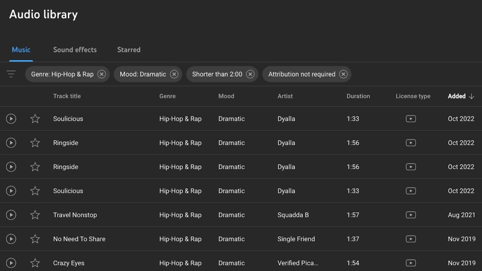Remove the Shorter than 2:00 filter
The width and height of the screenshot is (482, 271).
tap(250, 74)
